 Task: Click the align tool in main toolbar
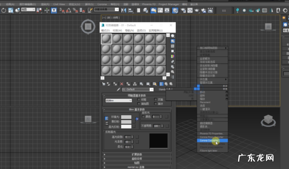(131, 10)
